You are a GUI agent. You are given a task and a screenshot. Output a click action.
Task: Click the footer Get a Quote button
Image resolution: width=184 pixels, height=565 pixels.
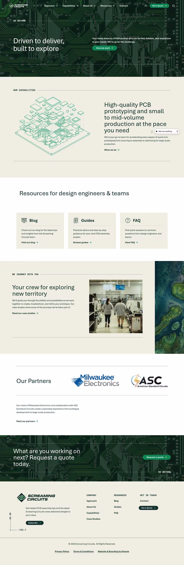pyautogui.click(x=148, y=508)
